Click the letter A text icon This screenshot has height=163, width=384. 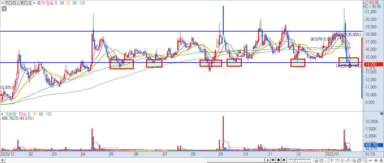click(x=381, y=160)
